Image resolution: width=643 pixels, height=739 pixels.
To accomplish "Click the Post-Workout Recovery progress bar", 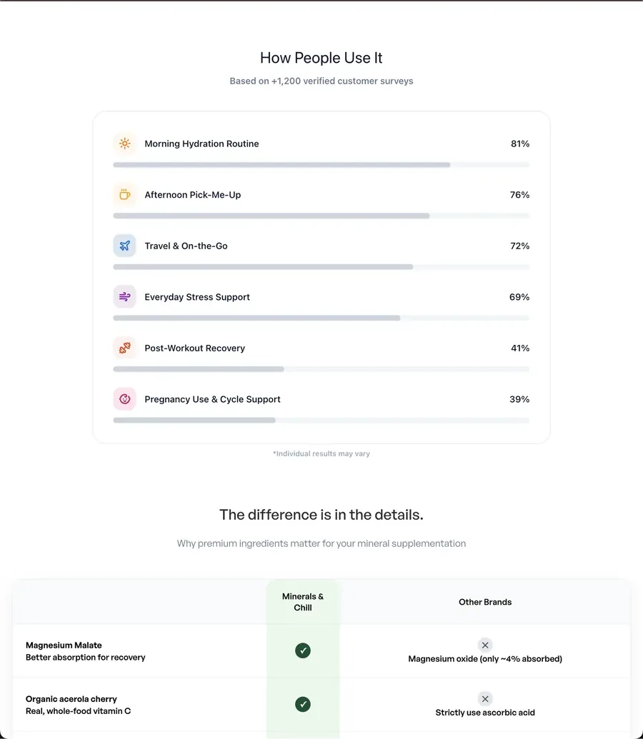I will coord(321,369).
